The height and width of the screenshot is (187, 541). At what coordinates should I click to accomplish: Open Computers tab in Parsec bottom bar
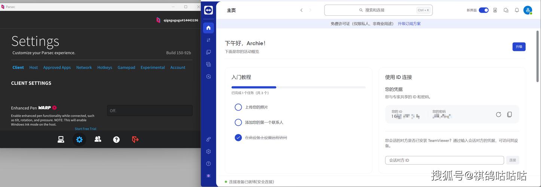click(61, 140)
